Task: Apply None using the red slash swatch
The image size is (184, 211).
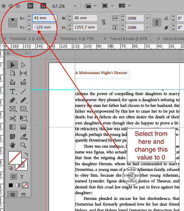Action: pos(25,185)
